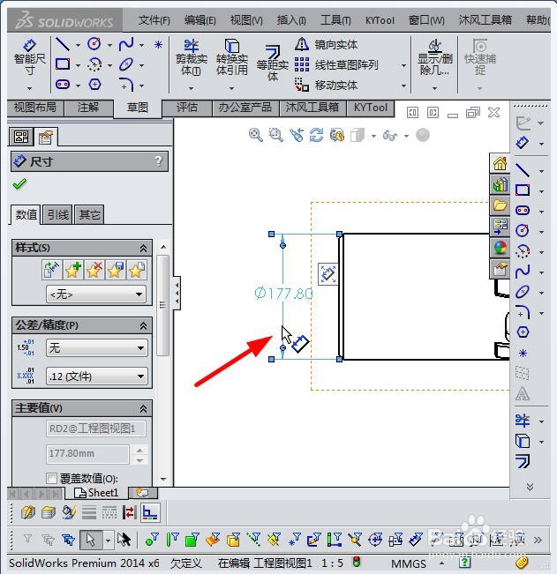Select the Straight Slot tool in ribbon
557x574 pixels.
tap(63, 85)
